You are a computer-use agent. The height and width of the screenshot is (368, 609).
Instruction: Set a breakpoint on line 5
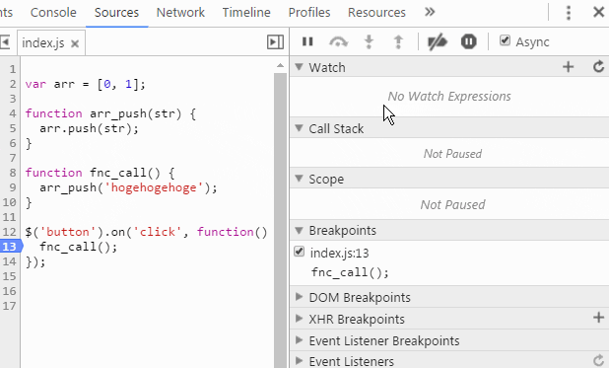coord(13,128)
